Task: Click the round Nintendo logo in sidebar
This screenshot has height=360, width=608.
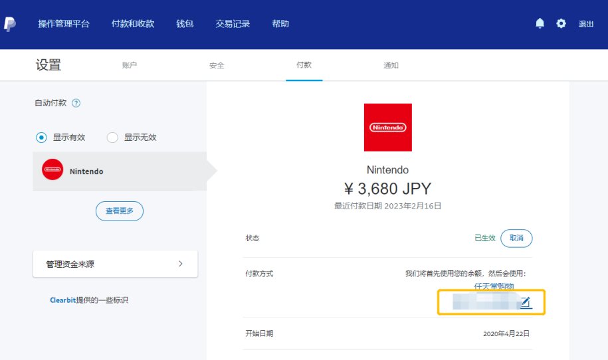Action: pyautogui.click(x=52, y=169)
